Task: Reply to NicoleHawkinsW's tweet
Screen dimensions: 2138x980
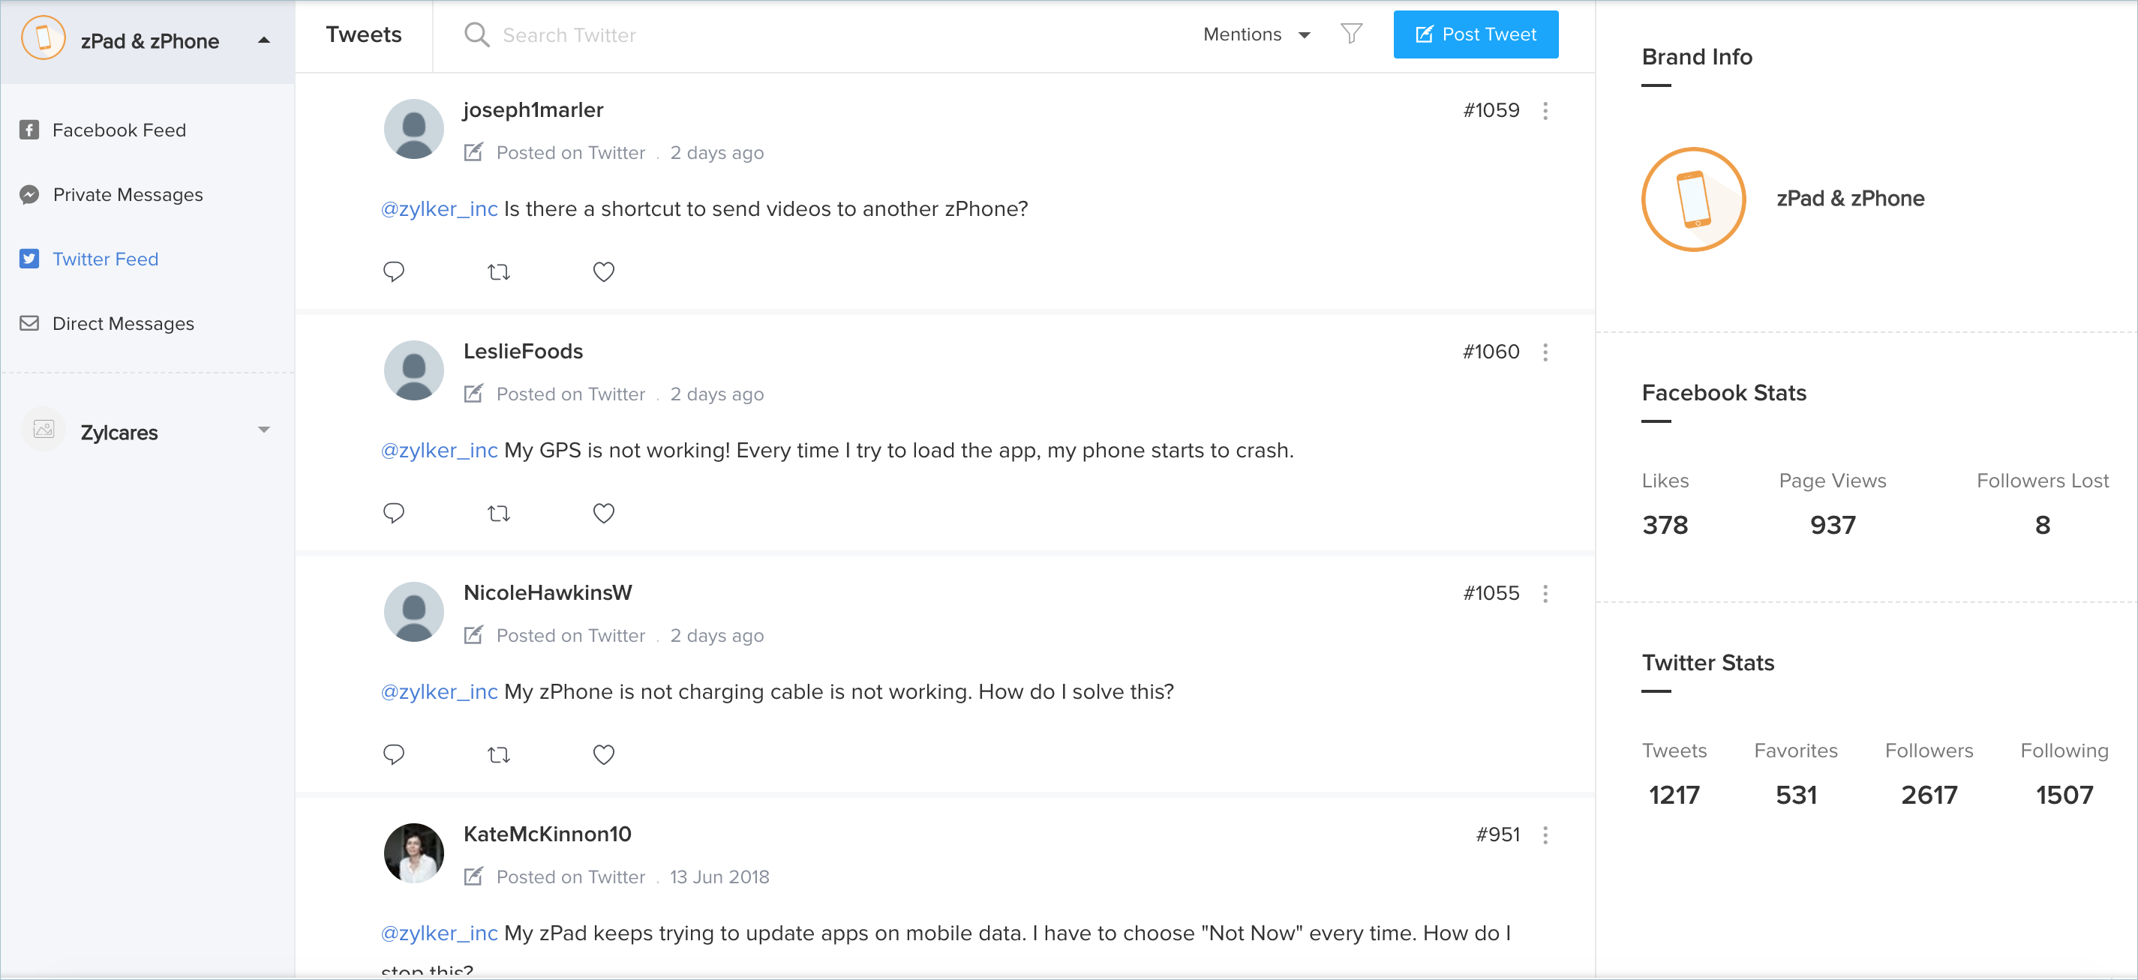Action: tap(393, 754)
